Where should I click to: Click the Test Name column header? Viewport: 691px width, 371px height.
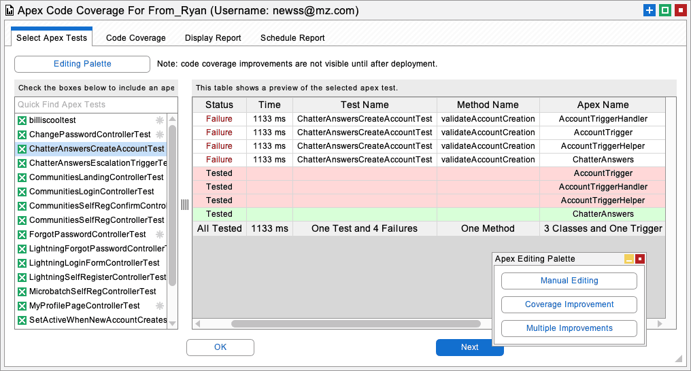(x=365, y=105)
